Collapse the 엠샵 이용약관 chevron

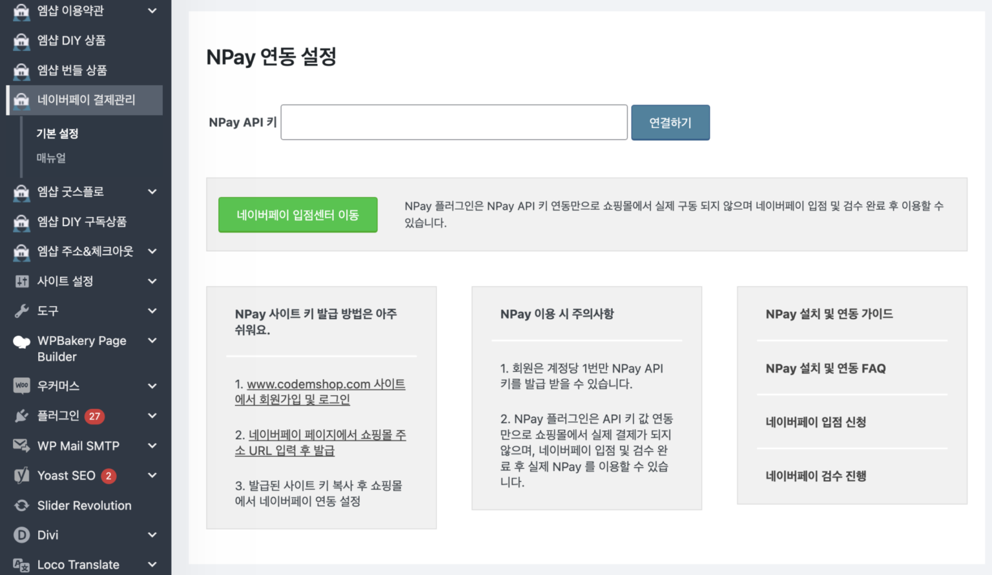pyautogui.click(x=152, y=11)
